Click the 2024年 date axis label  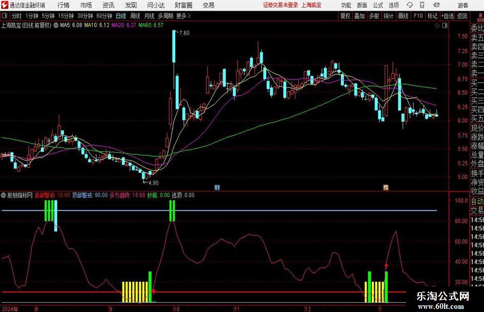[10, 309]
